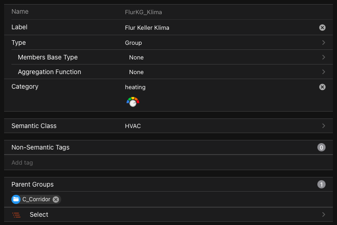
Task: Click the red list icon beside Select
Action: [x=16, y=215]
